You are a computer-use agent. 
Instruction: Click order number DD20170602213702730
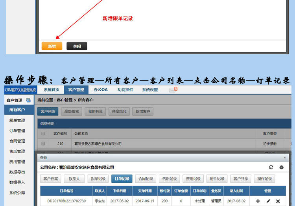tap(66, 201)
